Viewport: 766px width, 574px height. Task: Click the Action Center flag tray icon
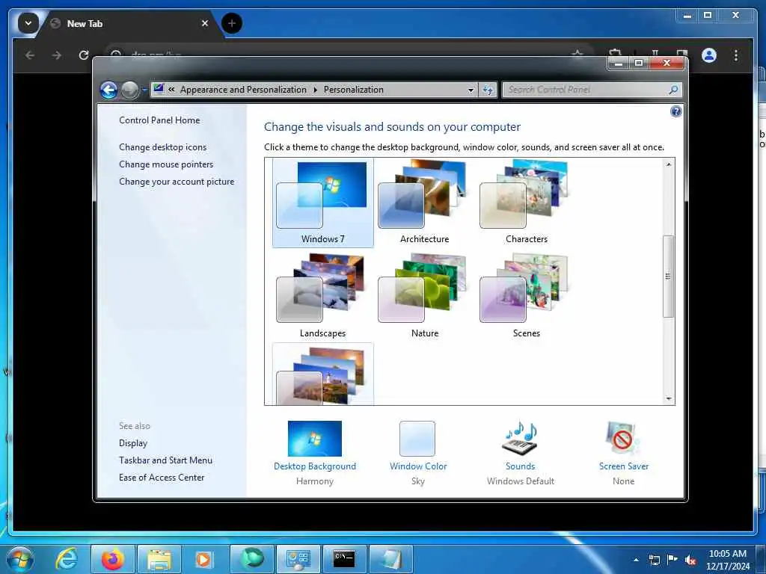click(672, 560)
